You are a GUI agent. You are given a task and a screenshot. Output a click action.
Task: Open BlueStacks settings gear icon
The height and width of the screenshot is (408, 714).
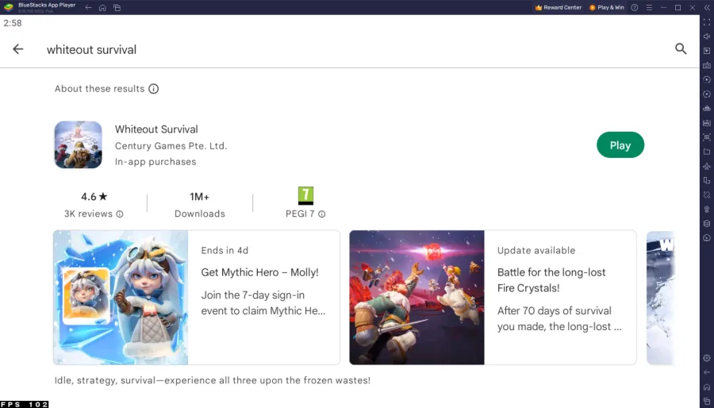(707, 358)
